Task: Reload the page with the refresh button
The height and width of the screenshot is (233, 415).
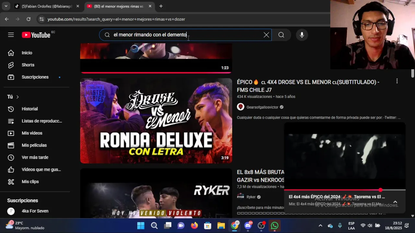Action: [x=29, y=19]
